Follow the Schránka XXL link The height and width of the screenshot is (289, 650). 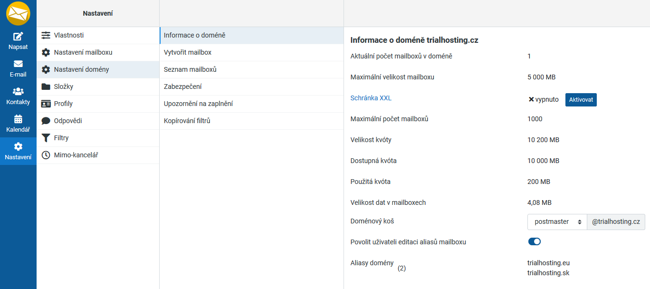[x=371, y=98]
